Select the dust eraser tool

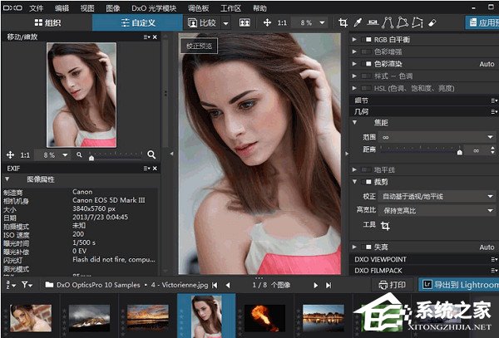tap(432, 23)
